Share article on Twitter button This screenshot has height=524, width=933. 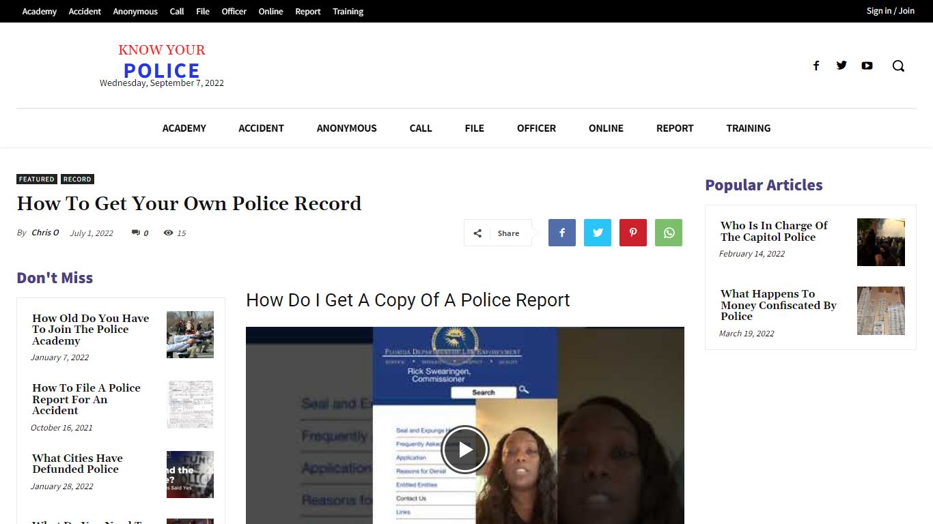(598, 233)
